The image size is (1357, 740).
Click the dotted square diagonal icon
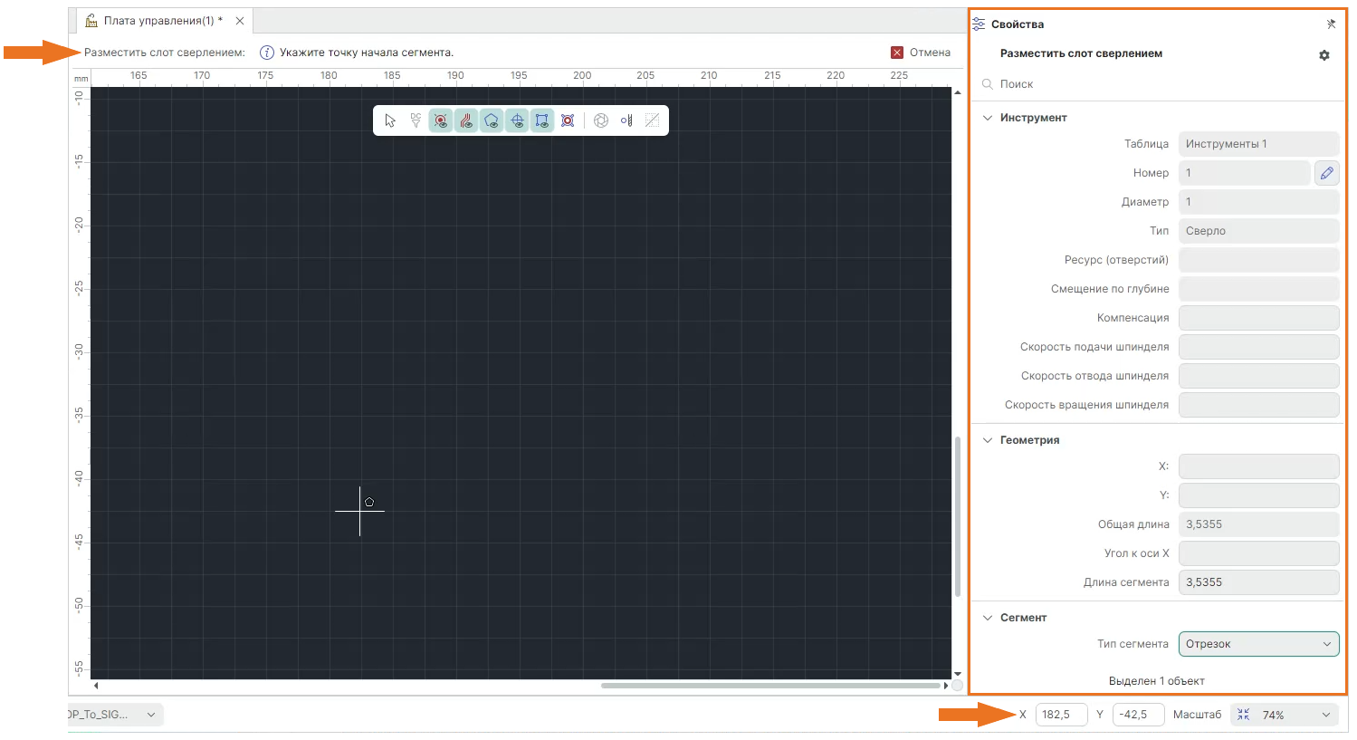[x=652, y=120]
